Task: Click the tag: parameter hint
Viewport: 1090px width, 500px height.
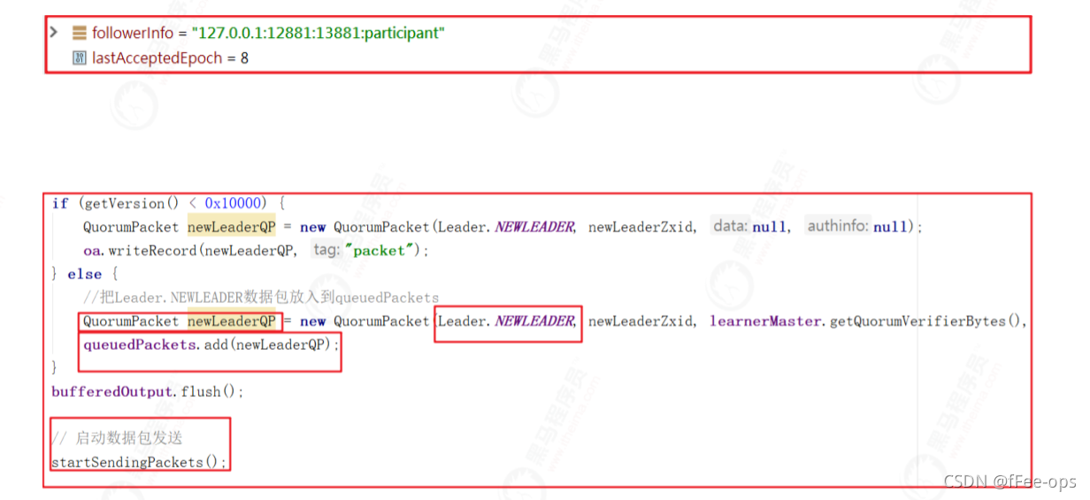Action: [x=326, y=250]
